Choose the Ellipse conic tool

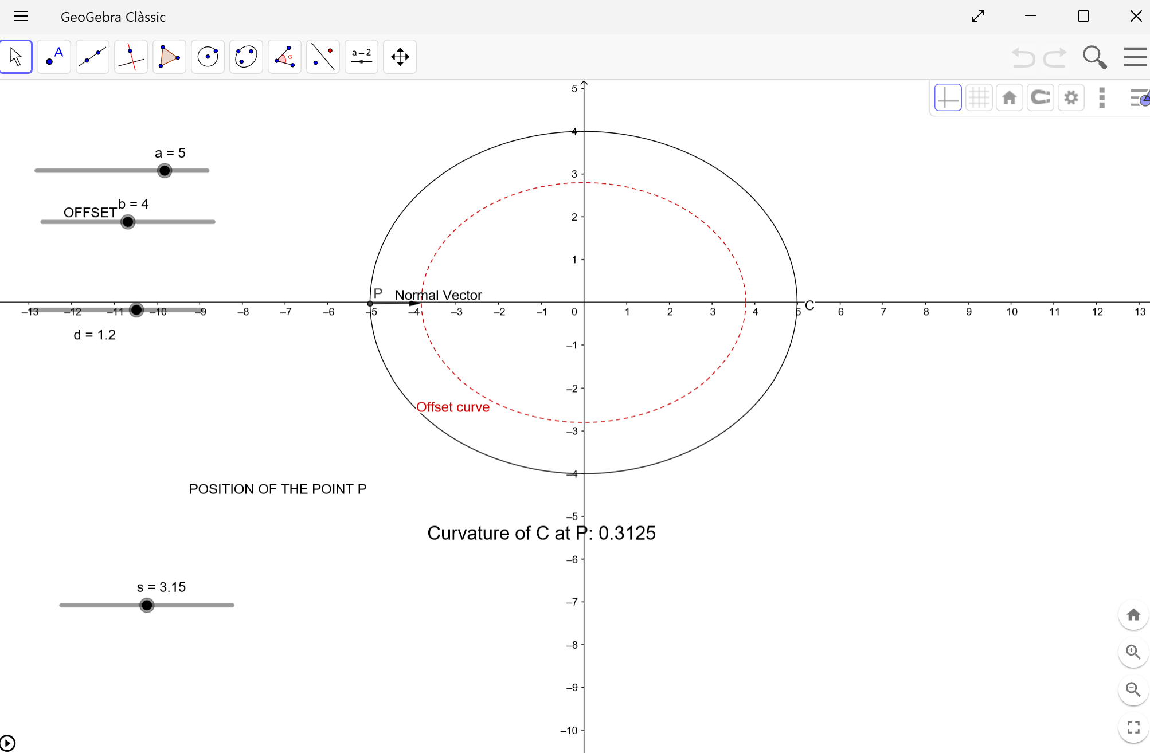pyautogui.click(x=246, y=57)
